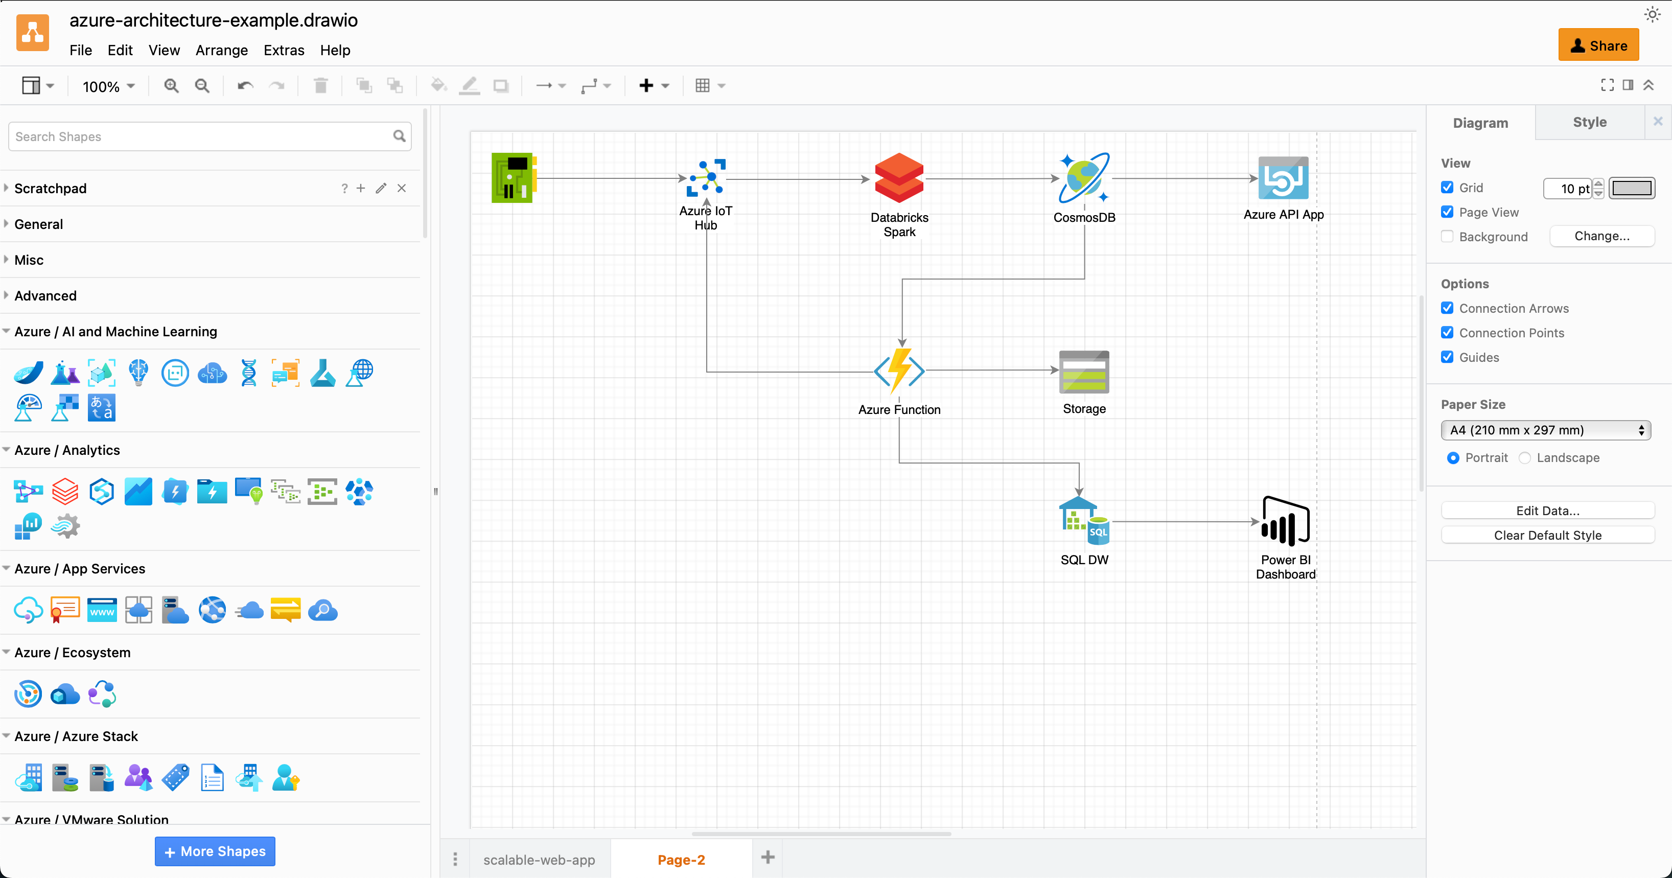The image size is (1672, 878).
Task: Click the Undo icon
Action: pyautogui.click(x=244, y=85)
